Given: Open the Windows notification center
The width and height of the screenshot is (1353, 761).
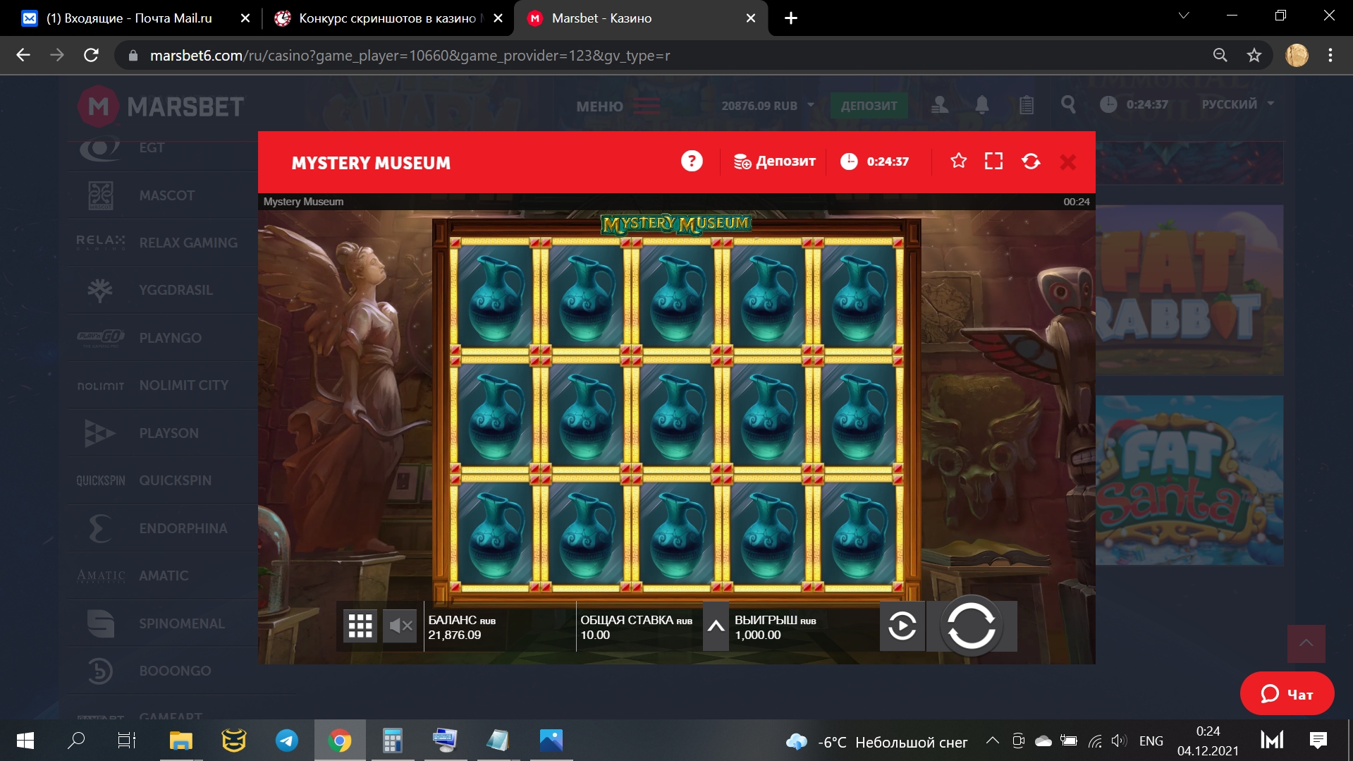Looking at the screenshot, I should click(x=1318, y=741).
